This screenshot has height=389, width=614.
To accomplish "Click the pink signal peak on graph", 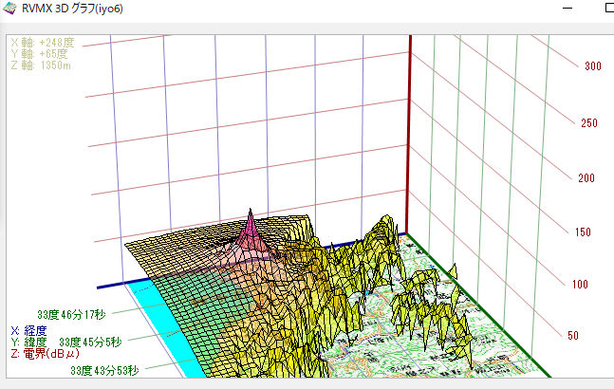I will click(251, 226).
